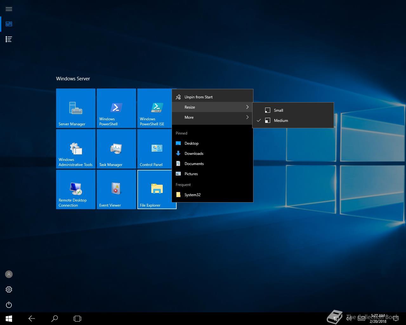Open the pinned Downloads folder entry
This screenshot has width=406, height=325.
click(x=194, y=154)
